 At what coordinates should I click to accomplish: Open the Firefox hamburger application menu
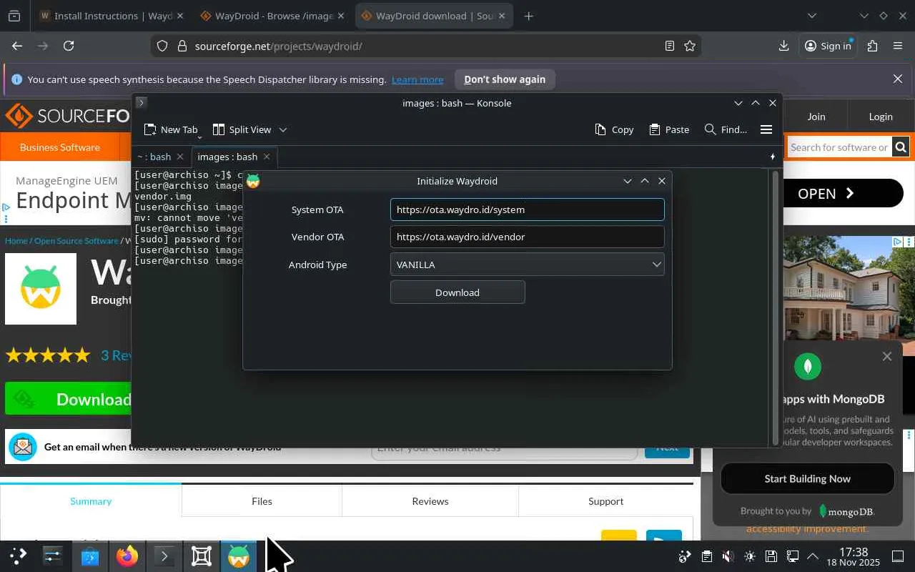[898, 46]
